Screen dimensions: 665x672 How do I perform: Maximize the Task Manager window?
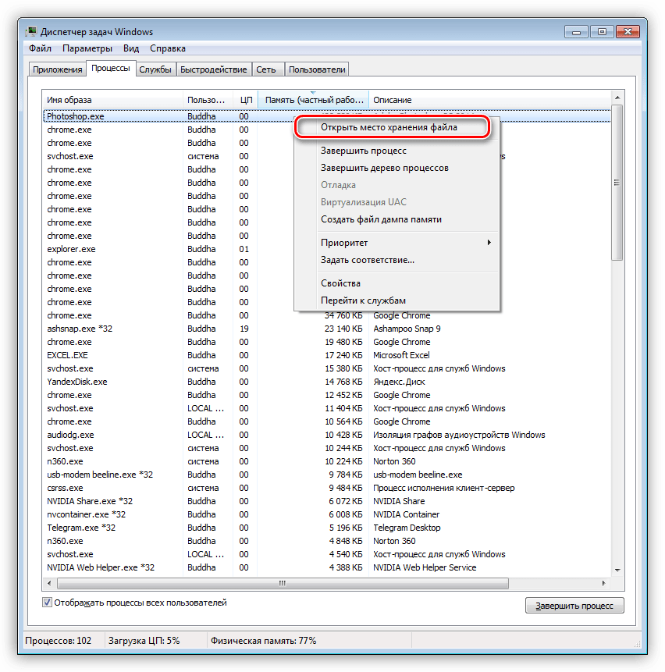602,32
